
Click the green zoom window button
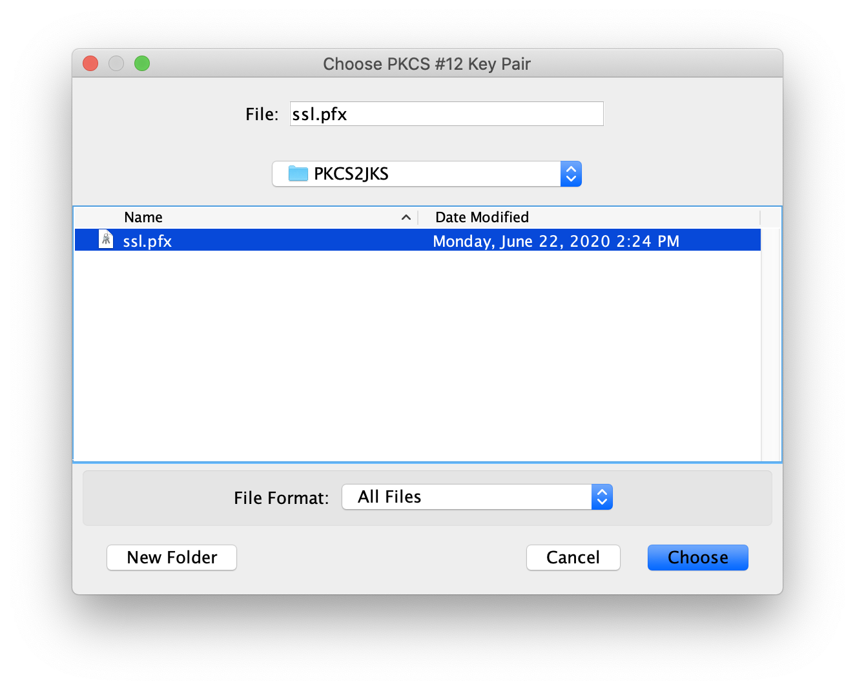142,63
